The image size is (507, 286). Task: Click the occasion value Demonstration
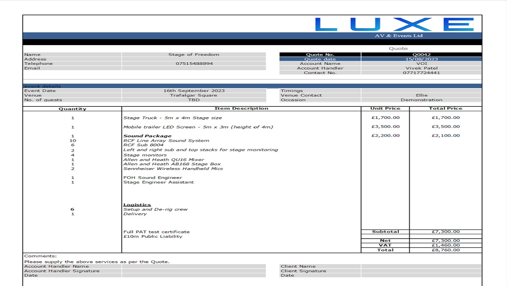pos(421,100)
